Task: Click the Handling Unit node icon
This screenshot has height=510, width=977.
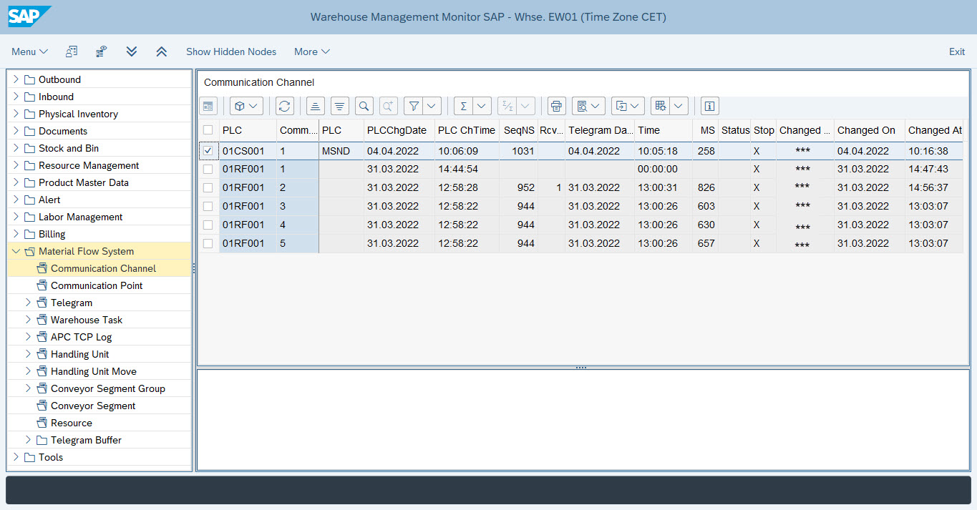Action: (42, 354)
